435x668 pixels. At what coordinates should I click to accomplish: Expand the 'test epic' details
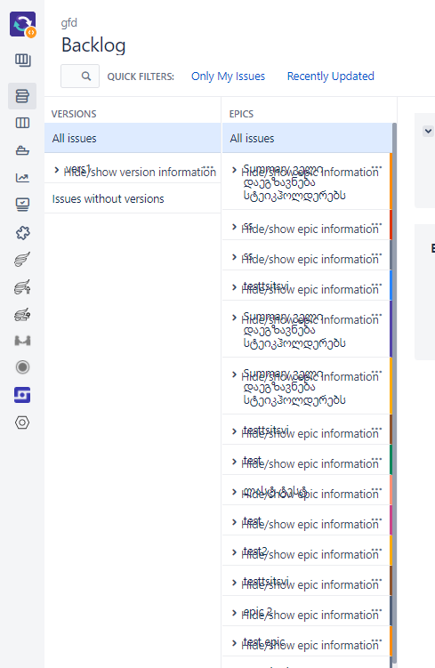(x=234, y=643)
